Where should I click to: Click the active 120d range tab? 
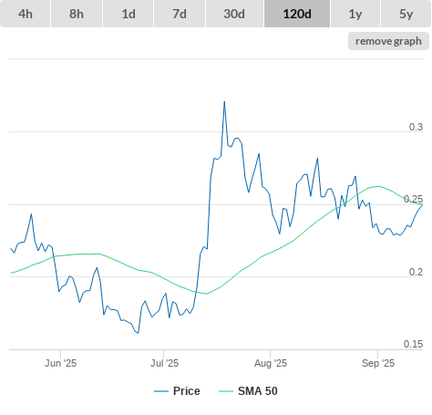point(297,14)
